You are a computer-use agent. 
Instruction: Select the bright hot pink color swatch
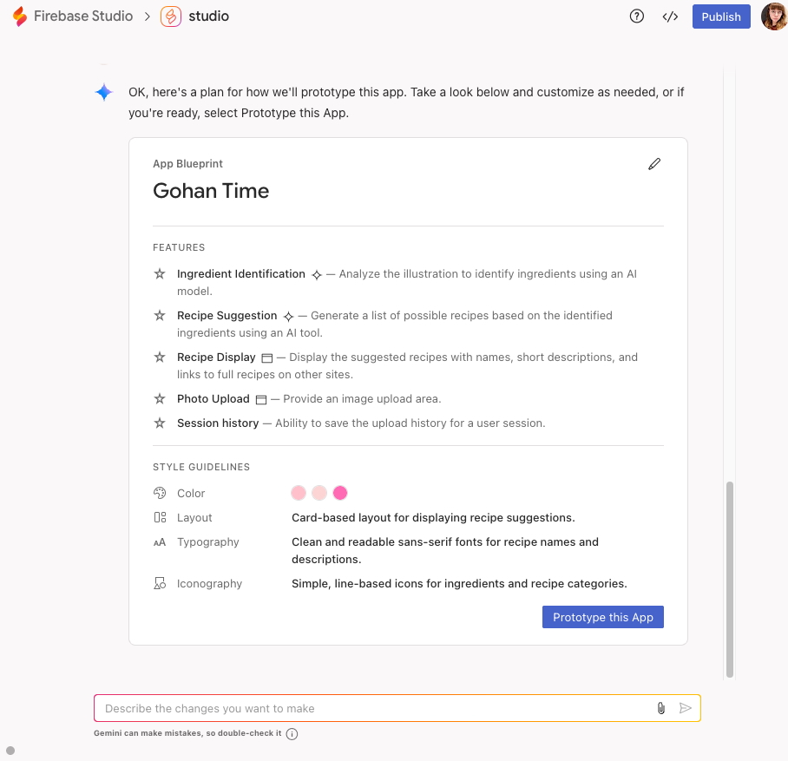click(x=340, y=493)
